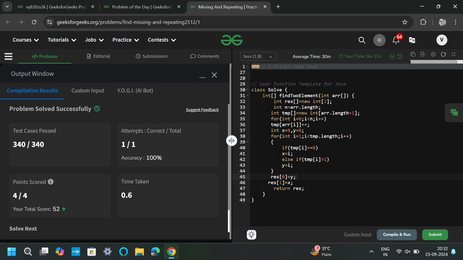
Task: Click the search magnifier icon in header
Action: tap(362, 40)
